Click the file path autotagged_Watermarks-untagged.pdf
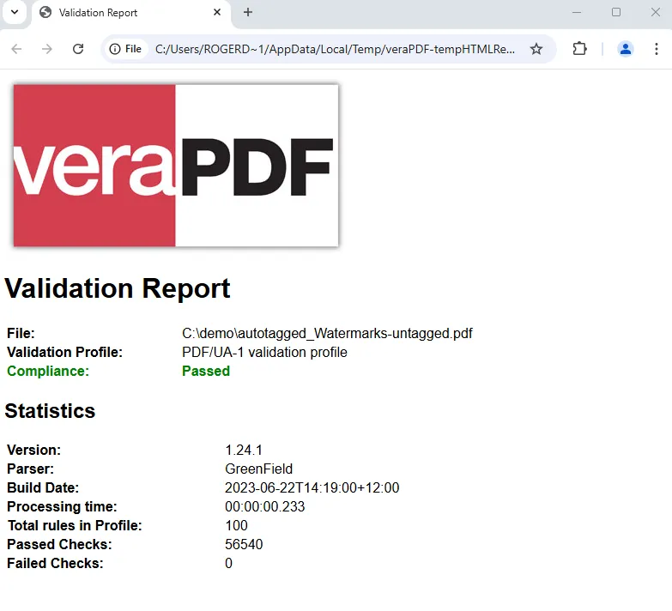Image resolution: width=672 pixels, height=611 pixels. tap(327, 333)
